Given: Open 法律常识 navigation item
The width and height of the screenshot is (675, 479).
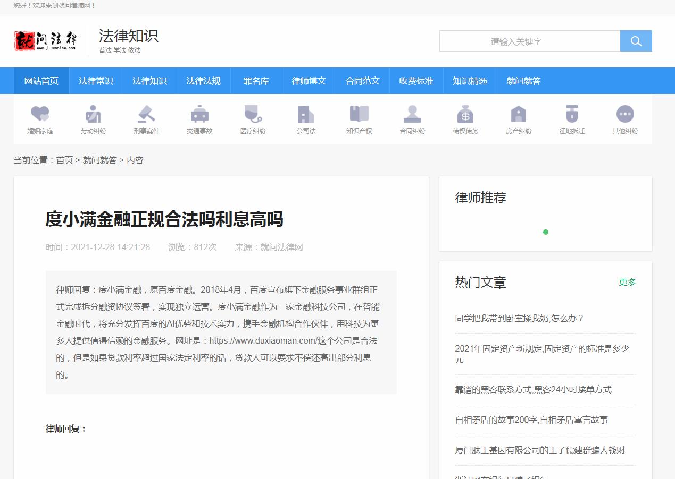Looking at the screenshot, I should coord(96,81).
